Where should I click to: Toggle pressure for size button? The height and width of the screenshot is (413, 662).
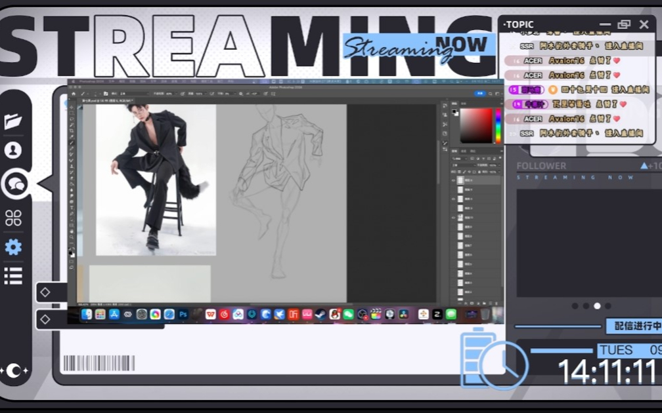(265, 94)
